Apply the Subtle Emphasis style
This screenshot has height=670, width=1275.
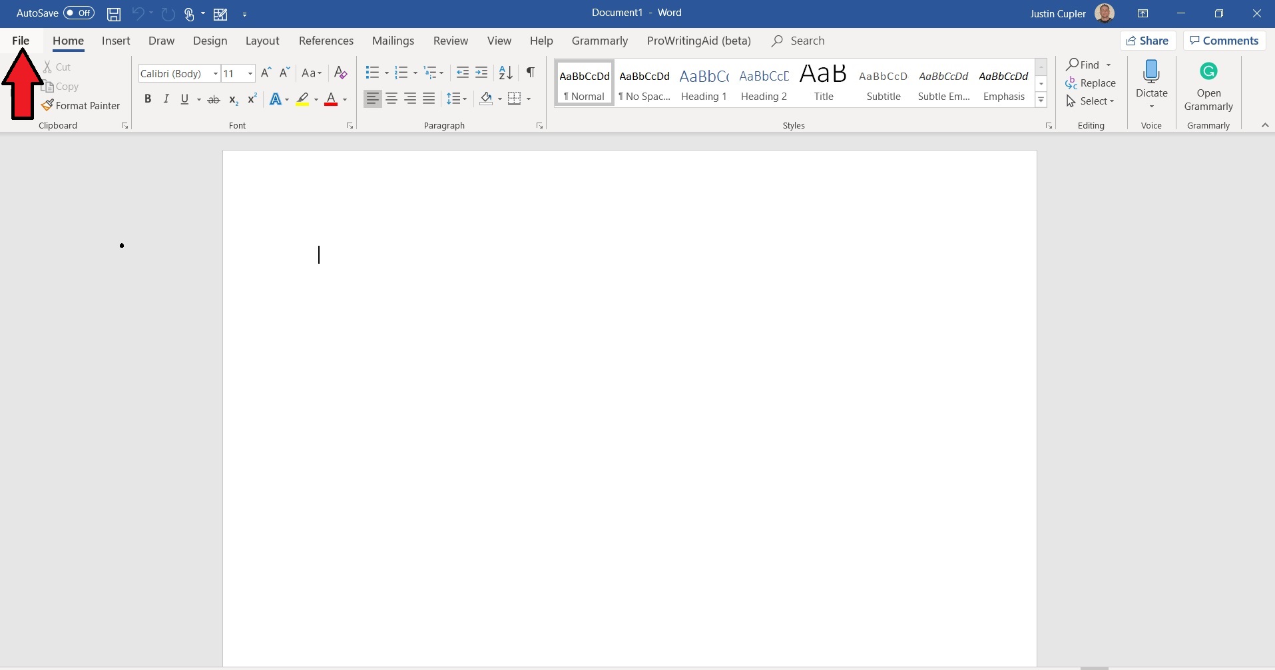[x=943, y=83]
